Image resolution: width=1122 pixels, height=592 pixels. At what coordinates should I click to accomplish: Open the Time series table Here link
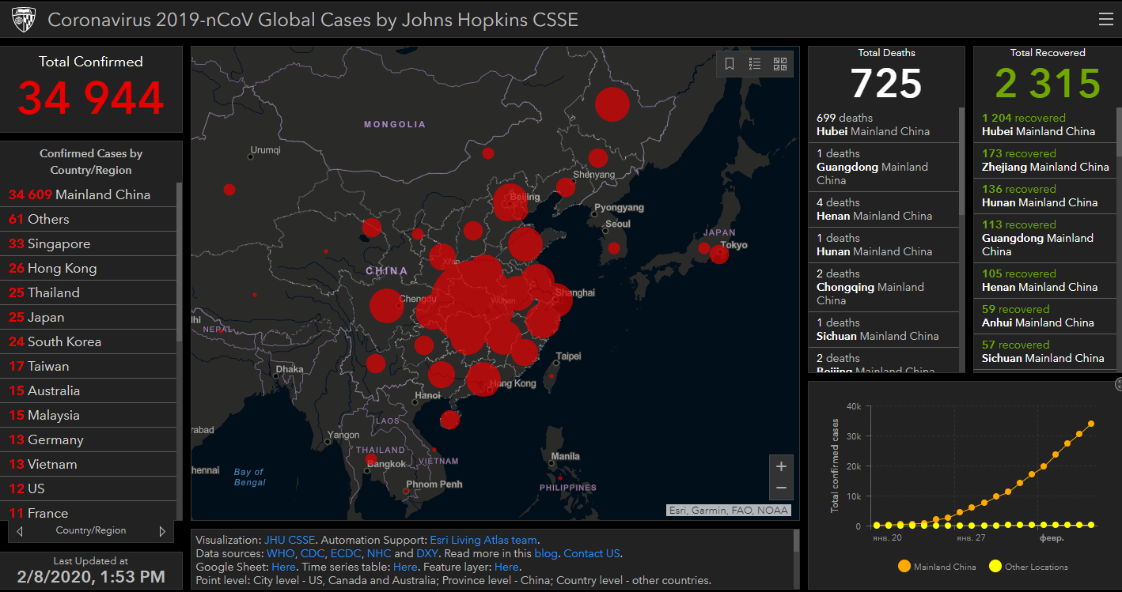405,567
